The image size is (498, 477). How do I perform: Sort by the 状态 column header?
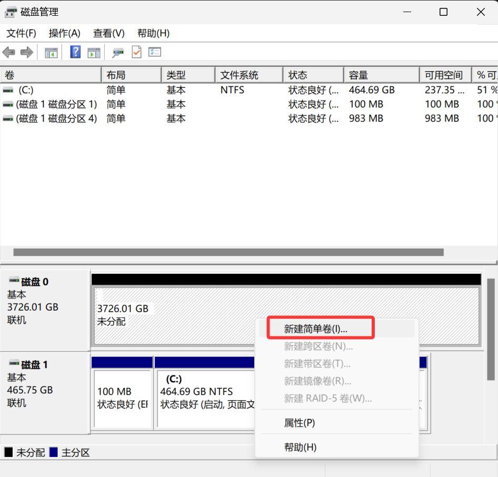tap(314, 75)
